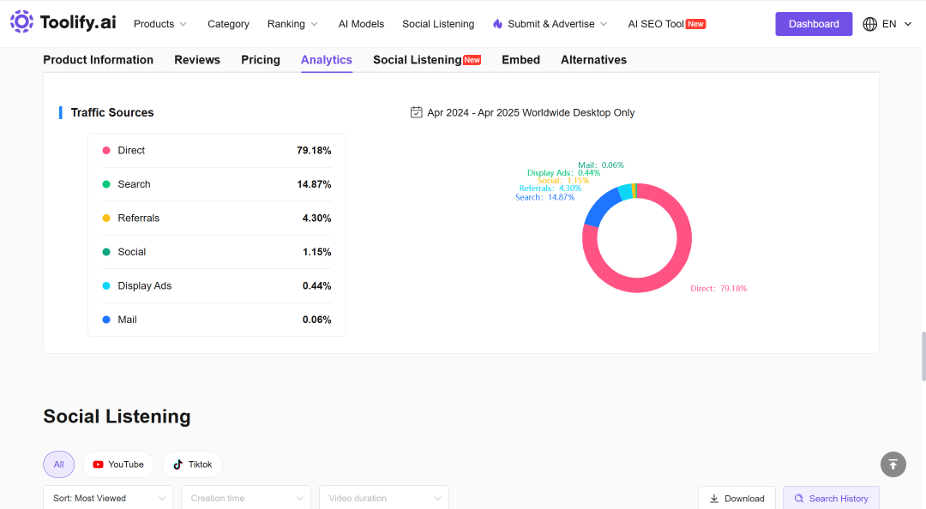Viewport: 926px width, 509px height.
Task: Click the download arrow icon
Action: [x=714, y=499]
